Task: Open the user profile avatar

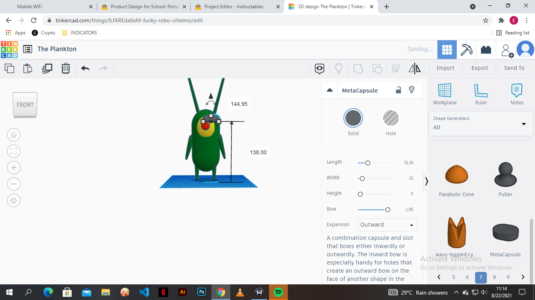Action: pyautogui.click(x=525, y=50)
